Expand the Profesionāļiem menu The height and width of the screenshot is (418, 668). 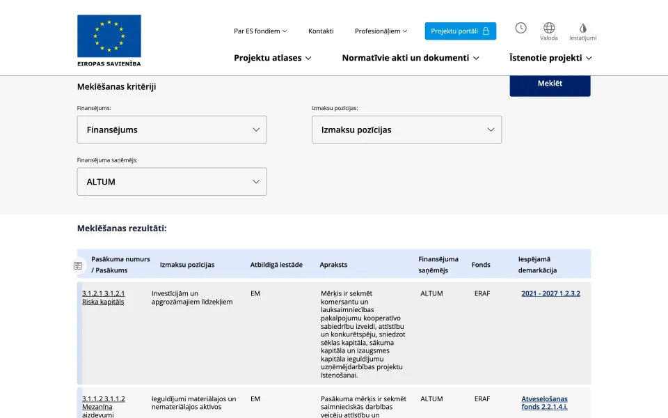[381, 31]
